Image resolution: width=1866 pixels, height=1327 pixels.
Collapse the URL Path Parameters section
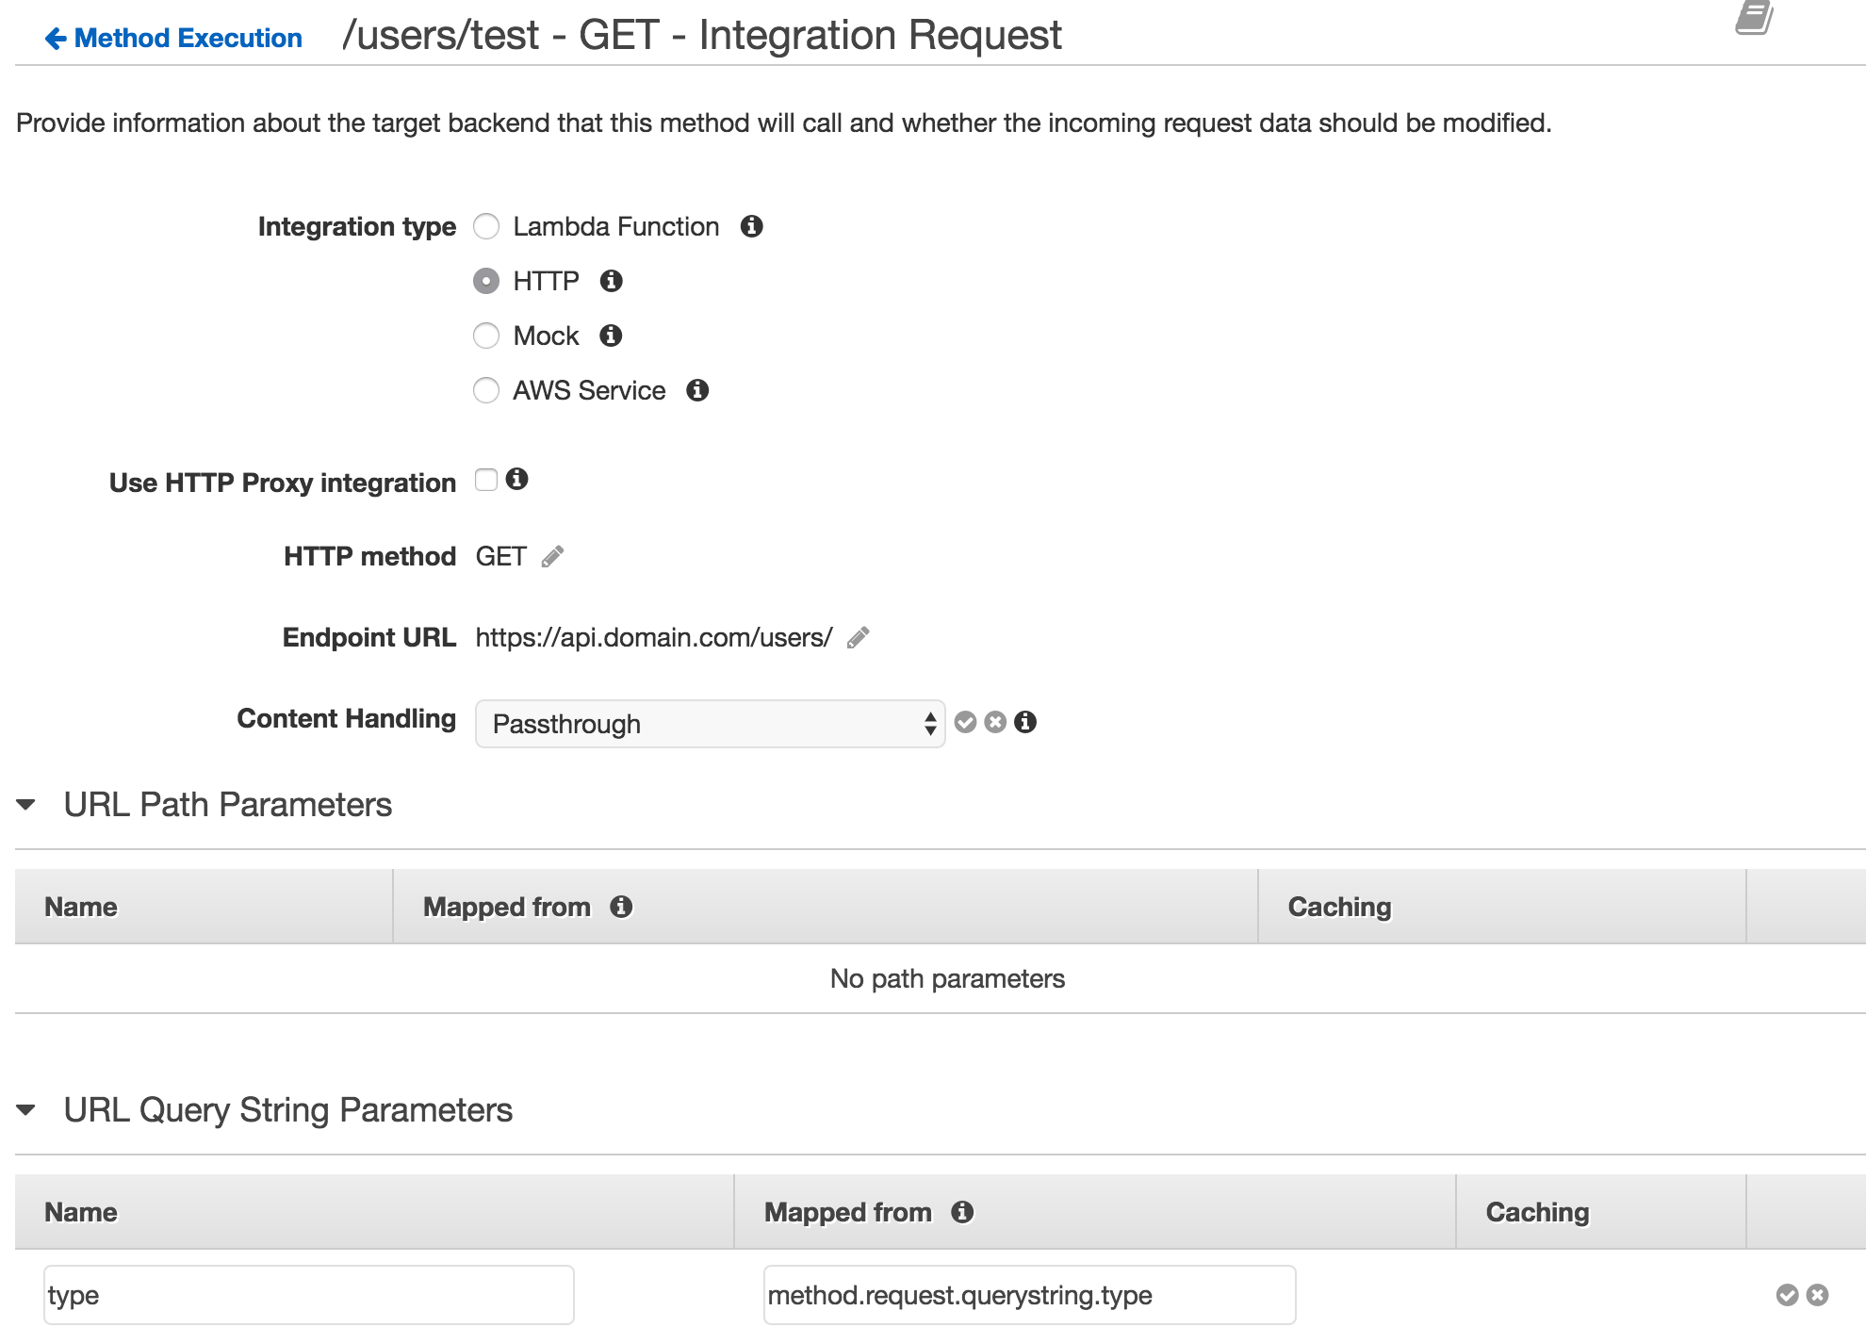(26, 805)
